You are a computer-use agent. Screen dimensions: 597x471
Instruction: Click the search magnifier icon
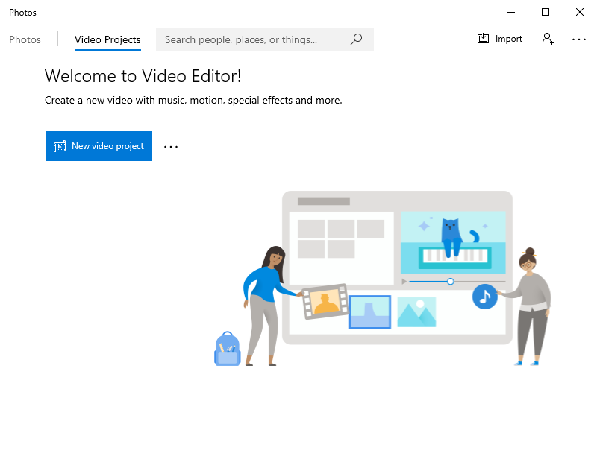(356, 39)
